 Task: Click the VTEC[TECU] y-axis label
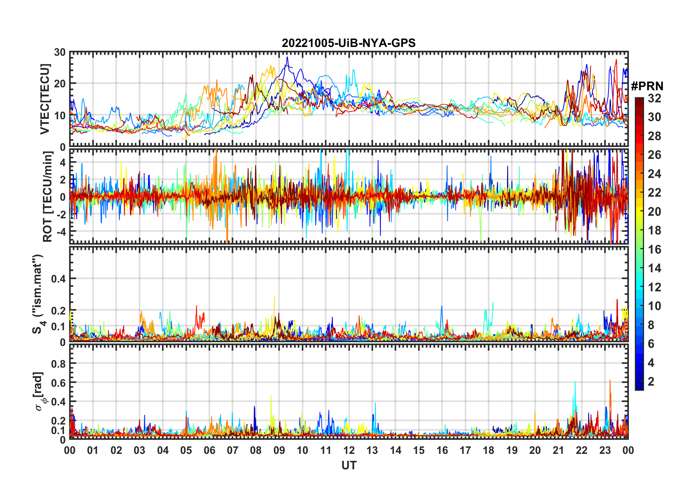pos(45,99)
